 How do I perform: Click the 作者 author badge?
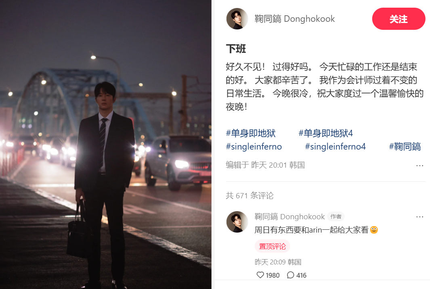coord(336,217)
